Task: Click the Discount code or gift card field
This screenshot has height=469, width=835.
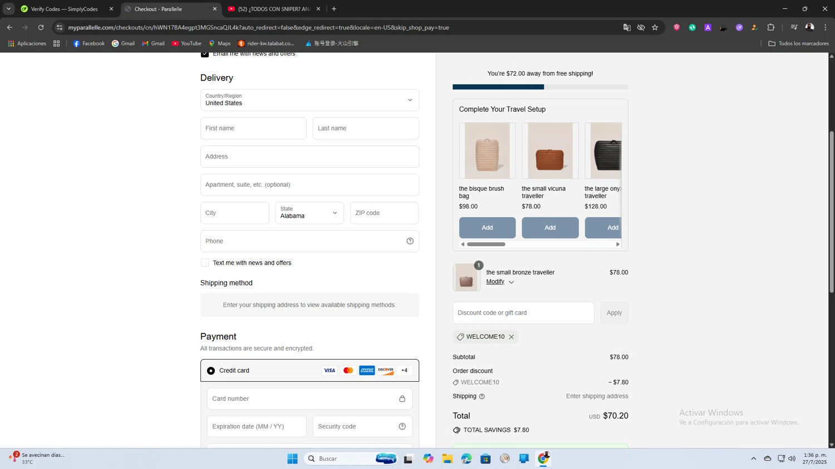Action: click(523, 313)
